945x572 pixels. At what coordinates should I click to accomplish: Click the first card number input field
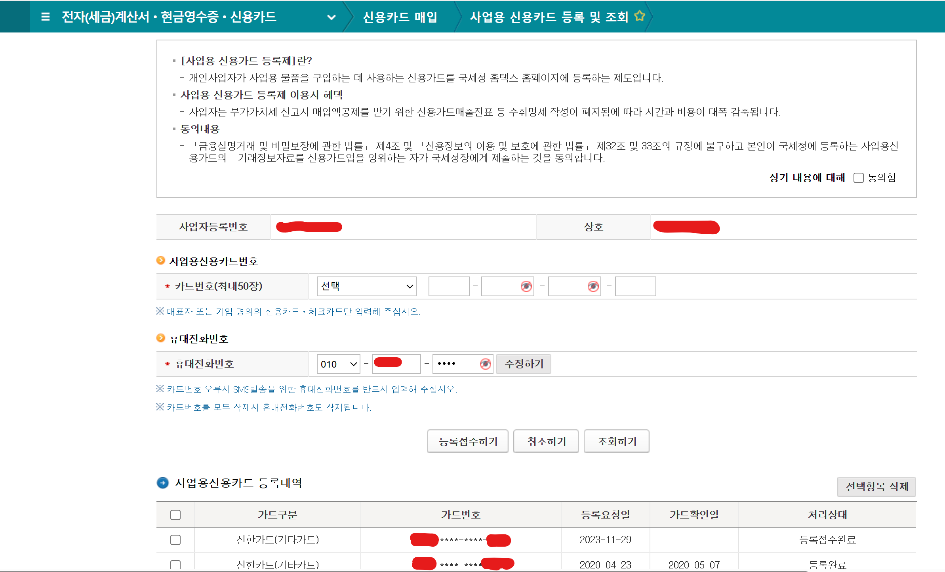pyautogui.click(x=449, y=286)
